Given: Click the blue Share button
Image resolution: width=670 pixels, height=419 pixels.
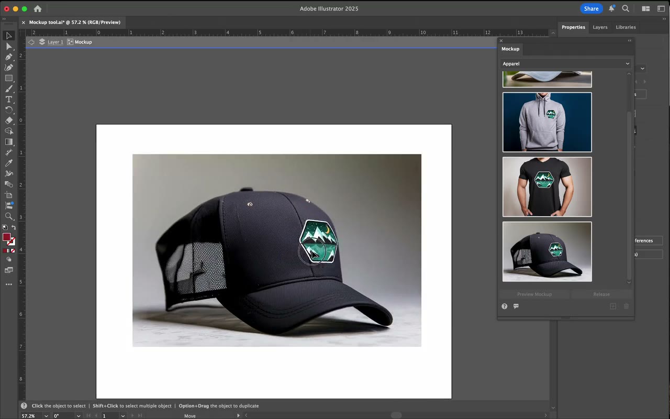Looking at the screenshot, I should point(591,8).
